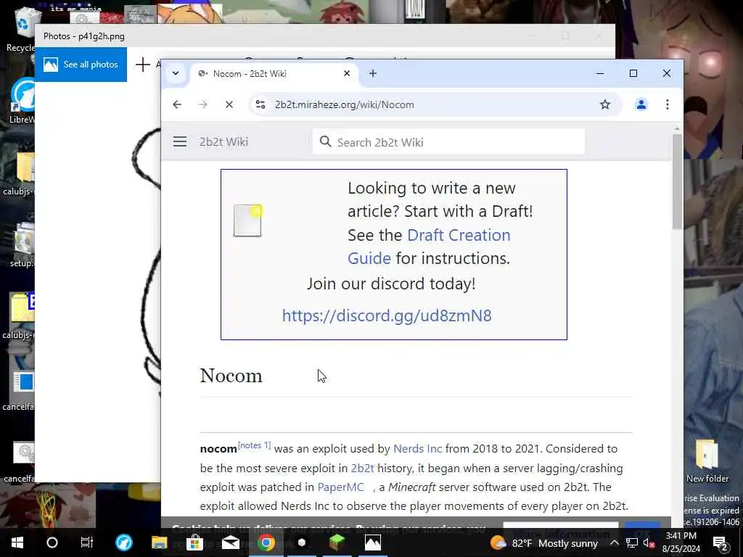Open Mail app from taskbar
This screenshot has height=557, width=743.
pyautogui.click(x=231, y=542)
